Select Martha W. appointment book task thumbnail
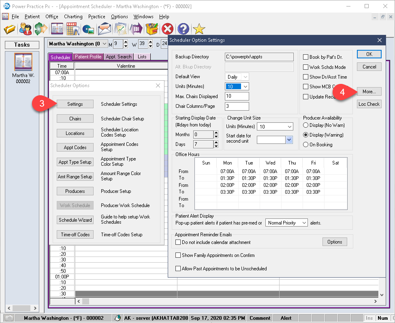 23,62
